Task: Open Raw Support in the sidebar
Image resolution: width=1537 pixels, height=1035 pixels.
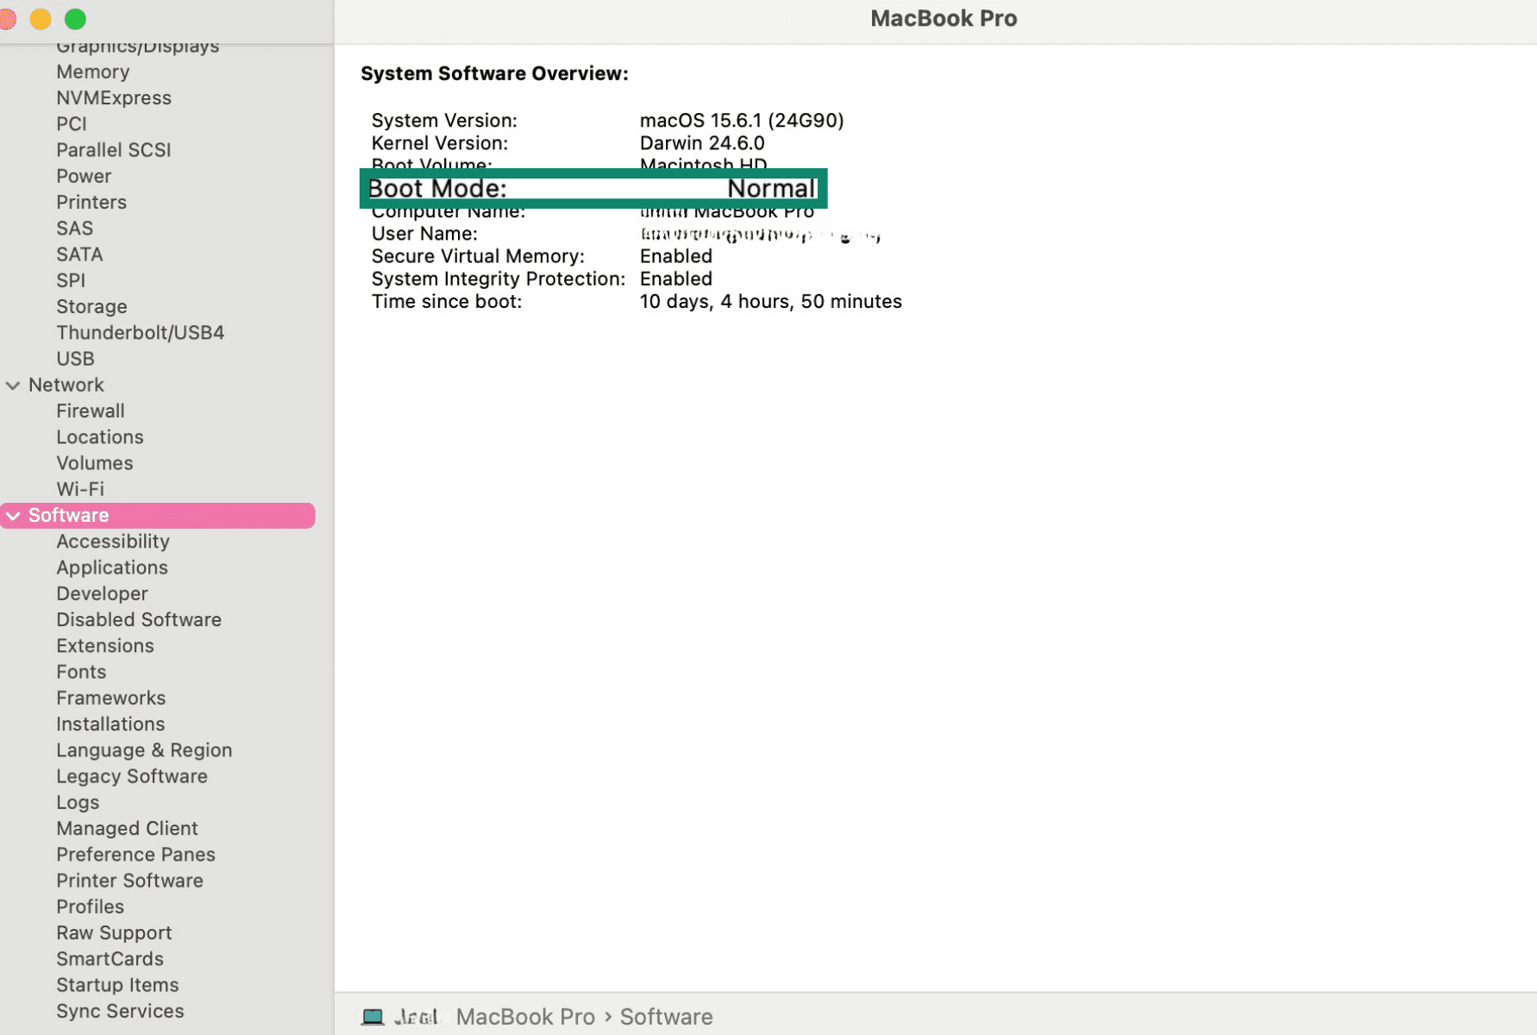Action: pyautogui.click(x=114, y=932)
